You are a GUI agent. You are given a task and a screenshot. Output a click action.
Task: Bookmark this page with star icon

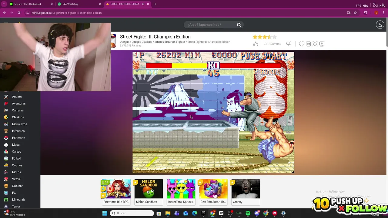(355, 13)
